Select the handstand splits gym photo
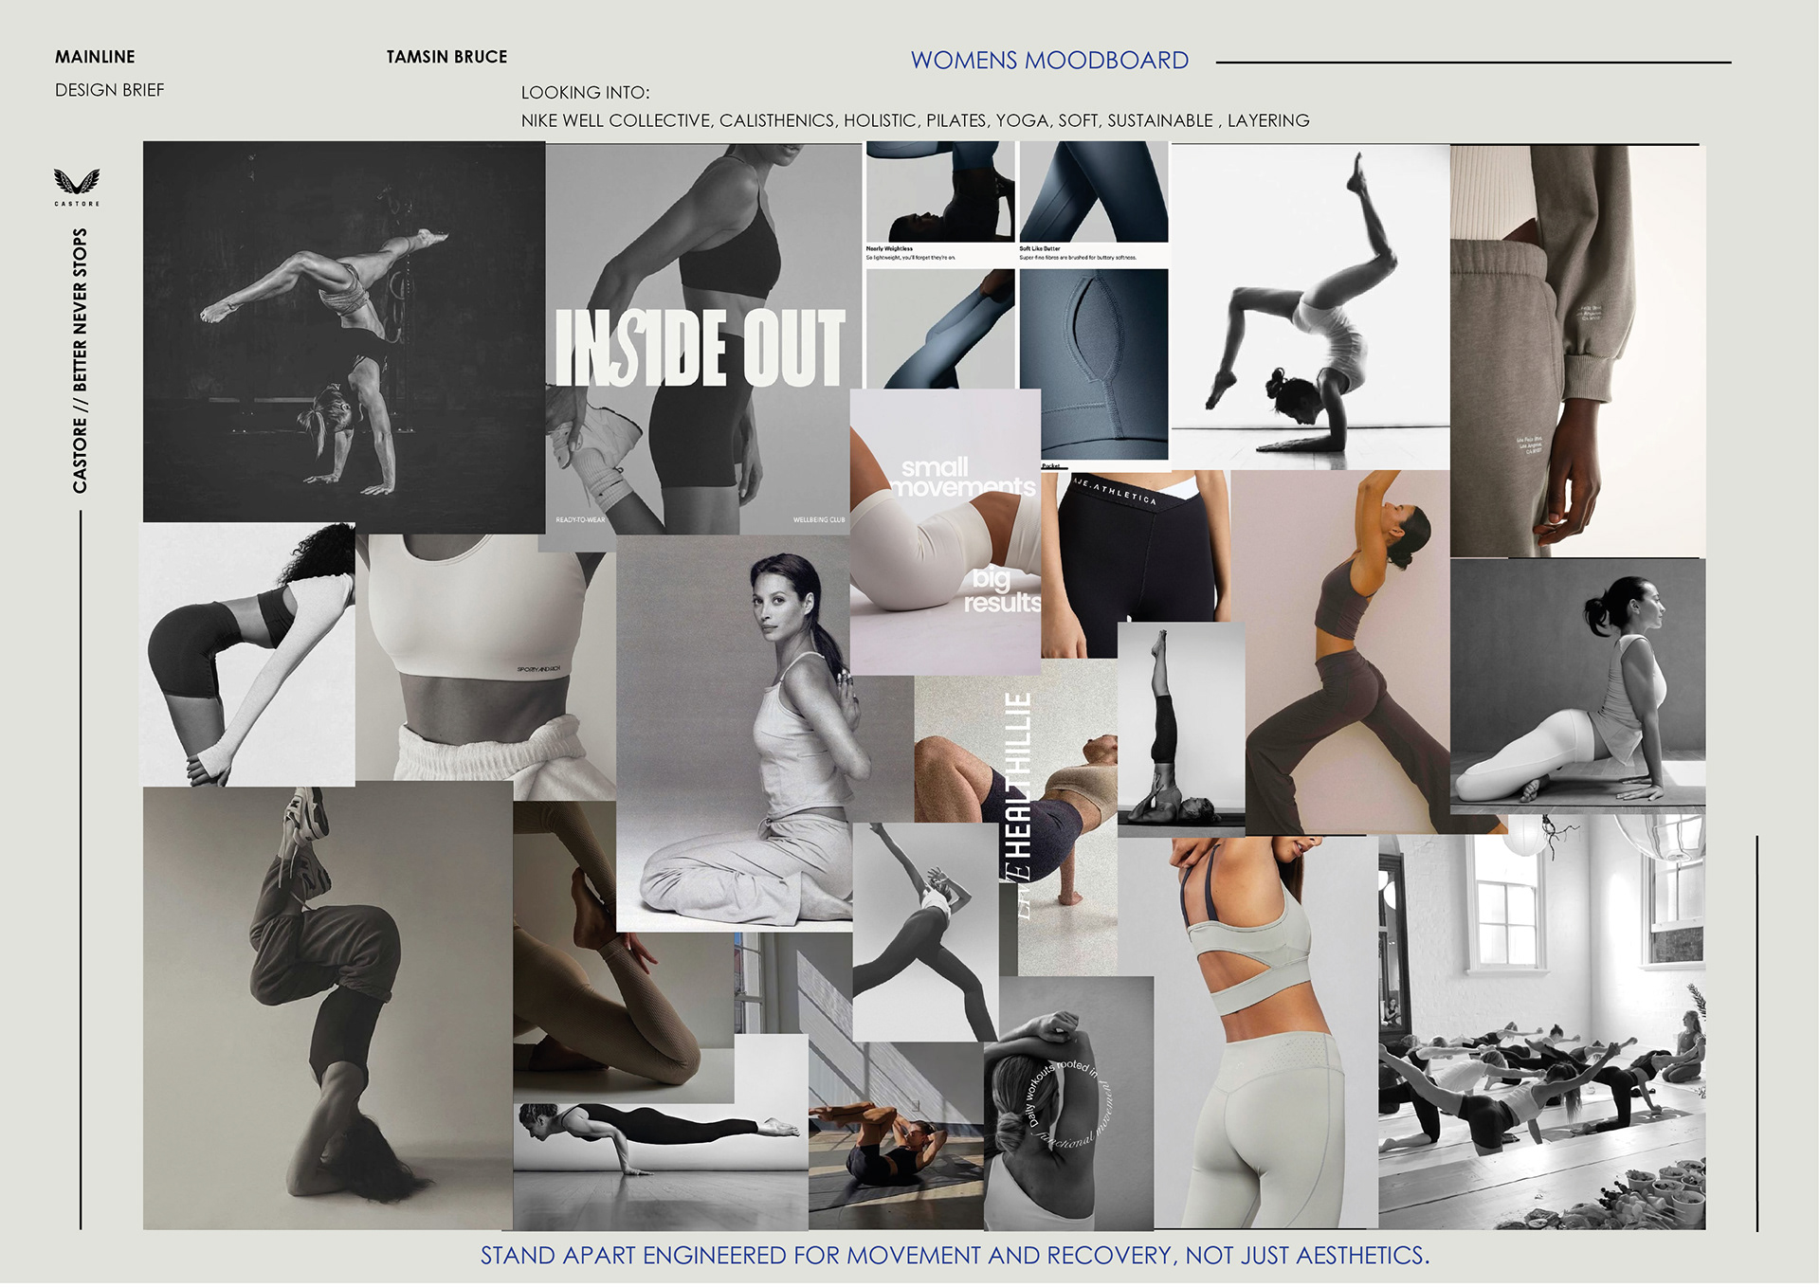Image resolution: width=1820 pixels, height=1287 pixels. (x=343, y=332)
